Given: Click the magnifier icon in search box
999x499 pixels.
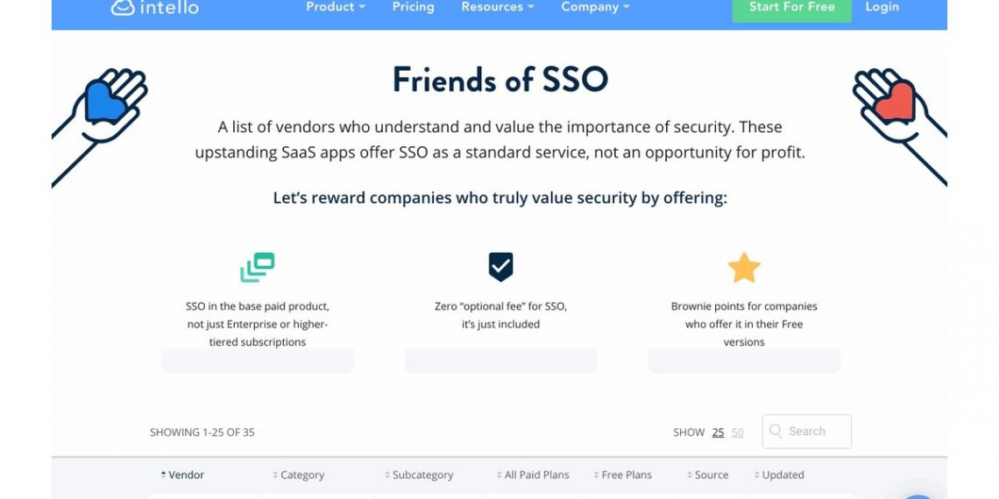Looking at the screenshot, I should (776, 432).
